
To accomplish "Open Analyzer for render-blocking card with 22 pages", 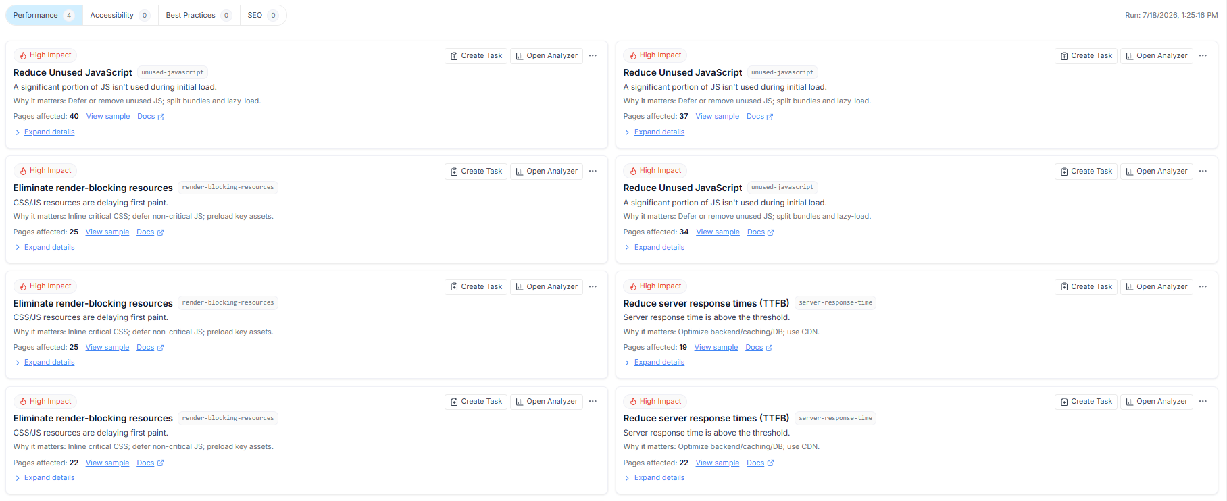I will point(547,402).
